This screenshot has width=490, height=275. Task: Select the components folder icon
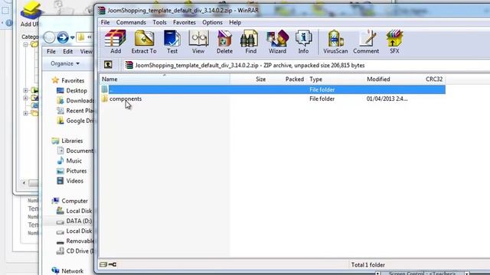point(105,99)
